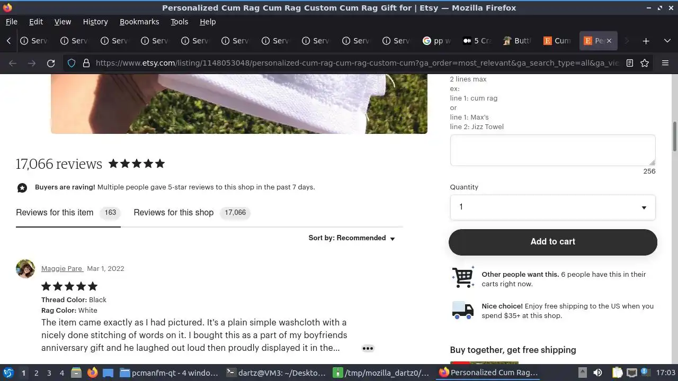
Task: Switch to /tmp/mozilla_dartz0 taskbar window
Action: tap(381, 373)
